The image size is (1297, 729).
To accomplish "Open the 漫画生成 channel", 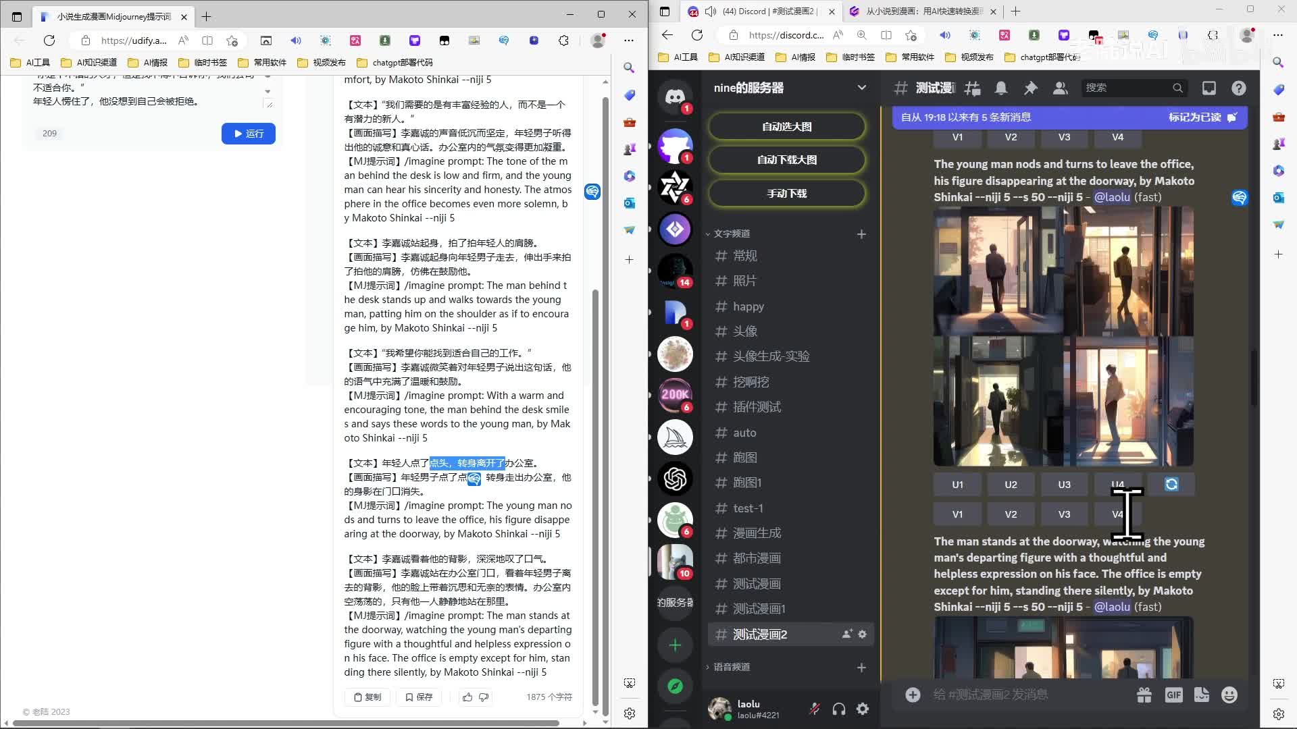I will point(757,533).
